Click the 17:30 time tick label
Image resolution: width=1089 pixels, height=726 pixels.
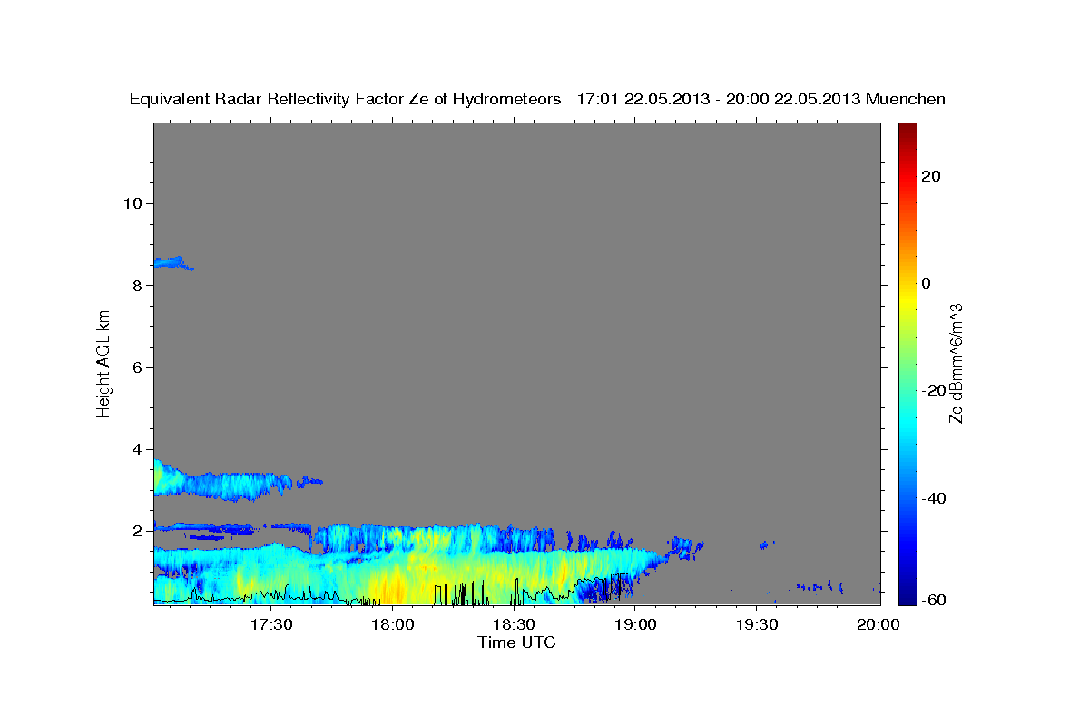[x=271, y=624]
